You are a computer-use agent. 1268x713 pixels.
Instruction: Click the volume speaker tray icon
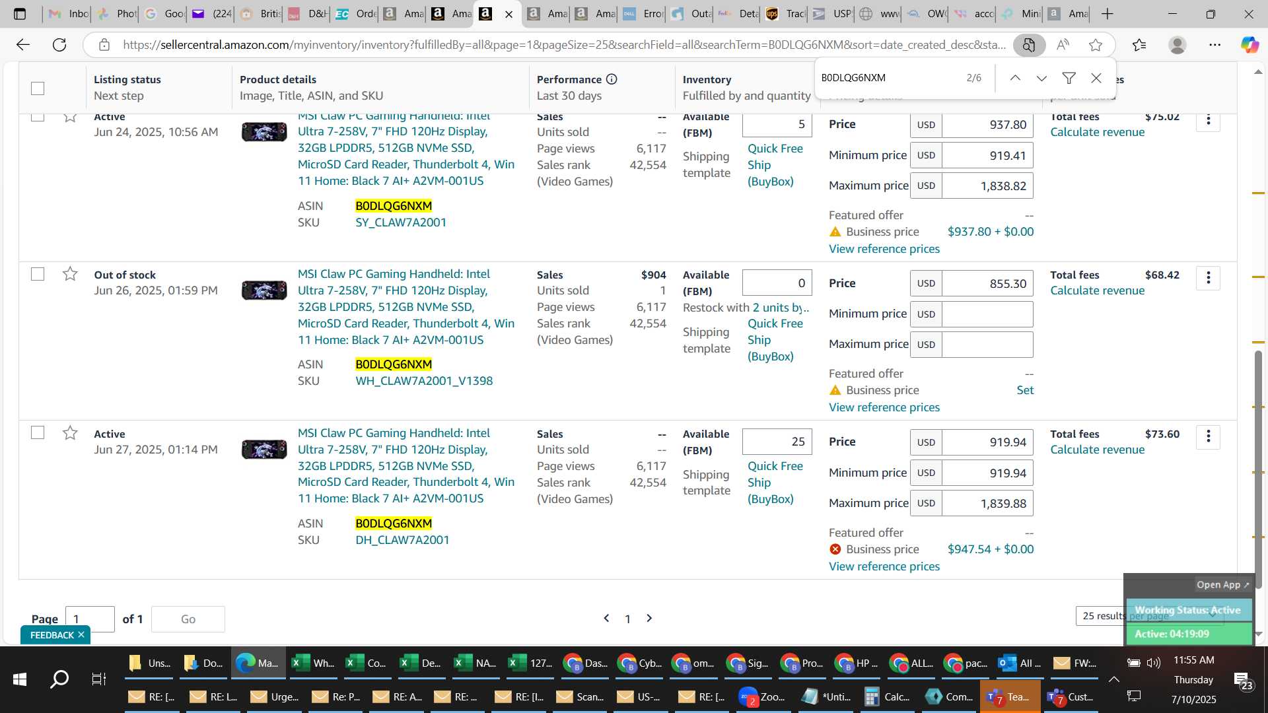tap(1154, 662)
